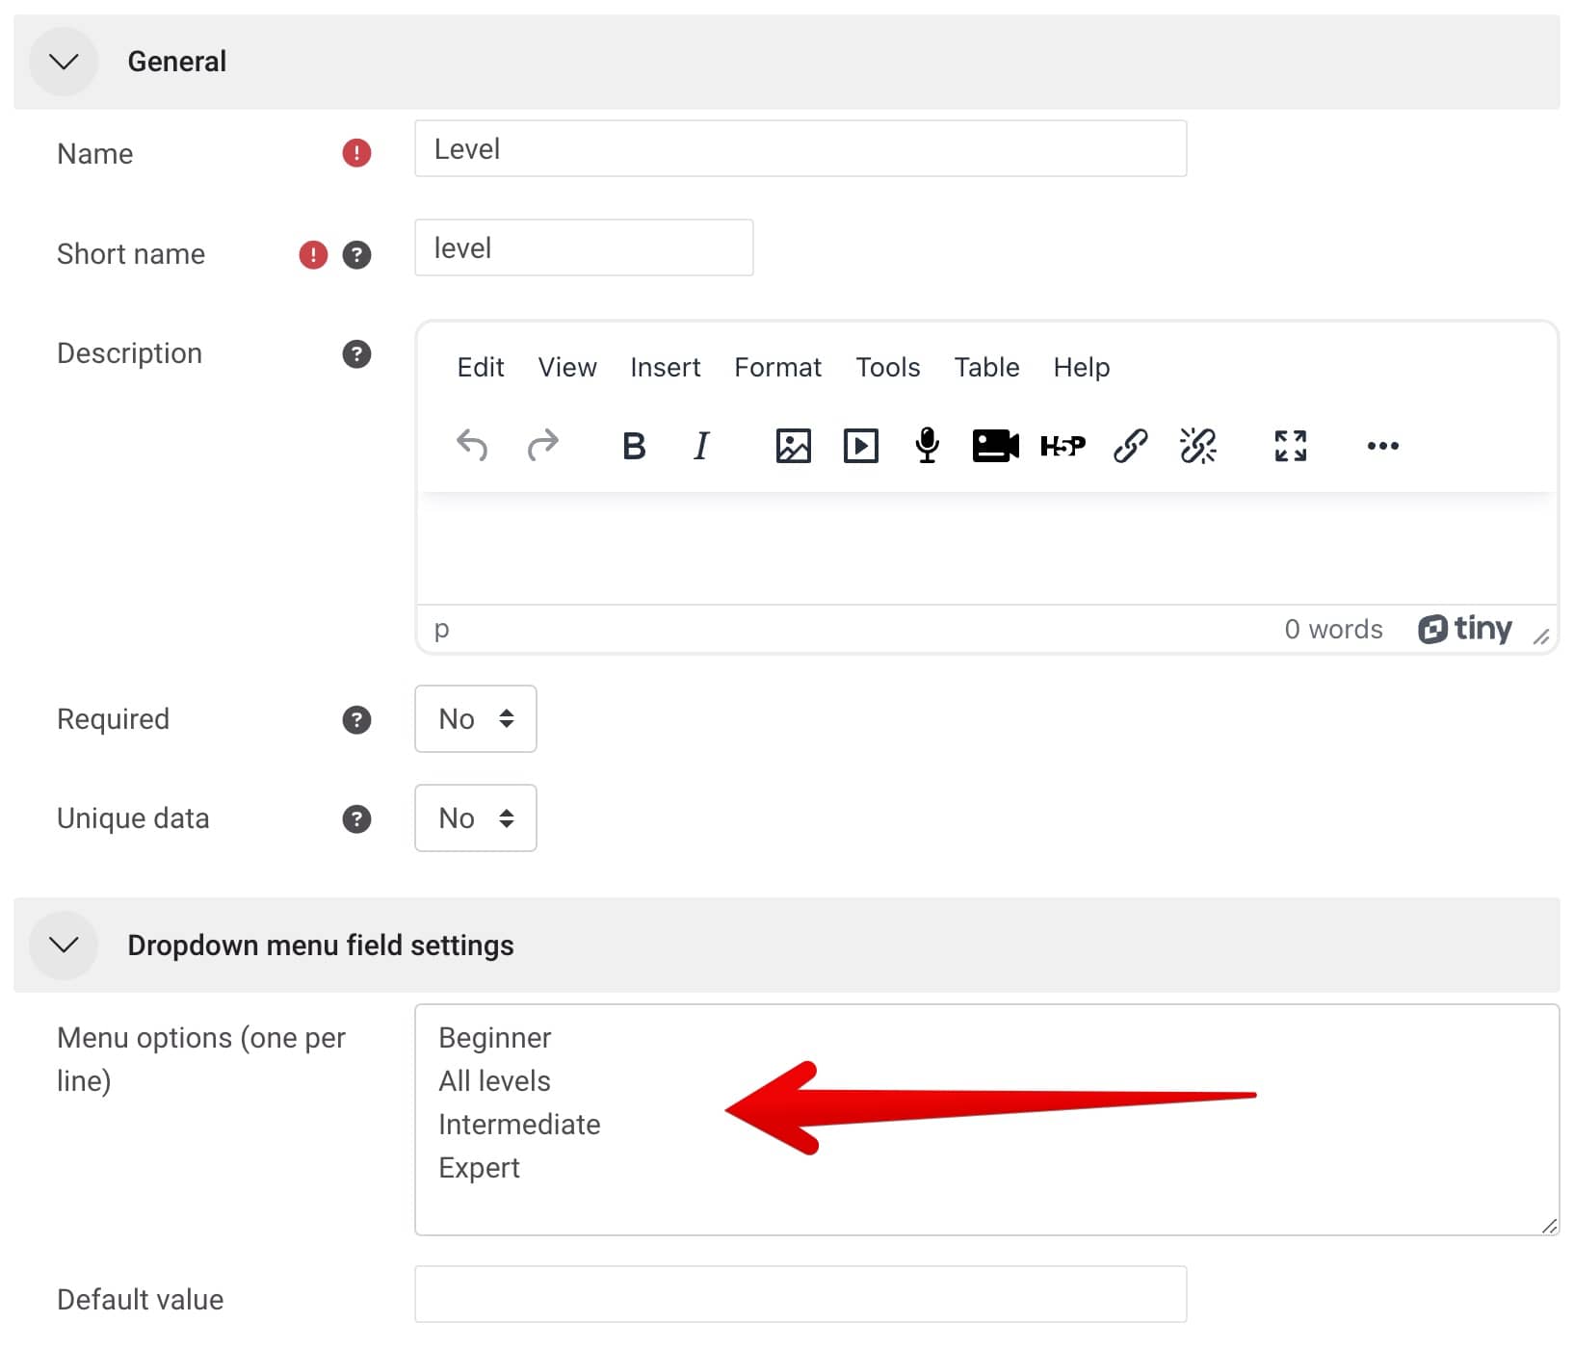Open the Required dropdown
This screenshot has height=1348, width=1574.
pyautogui.click(x=476, y=719)
